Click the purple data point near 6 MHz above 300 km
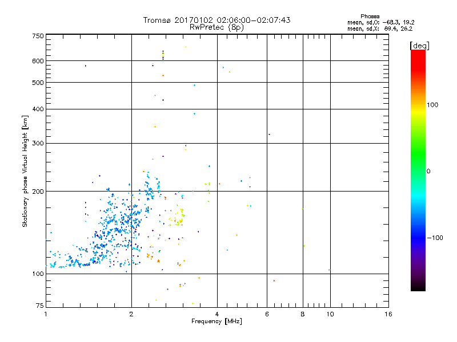This screenshot has height=342, width=457. tap(269, 135)
